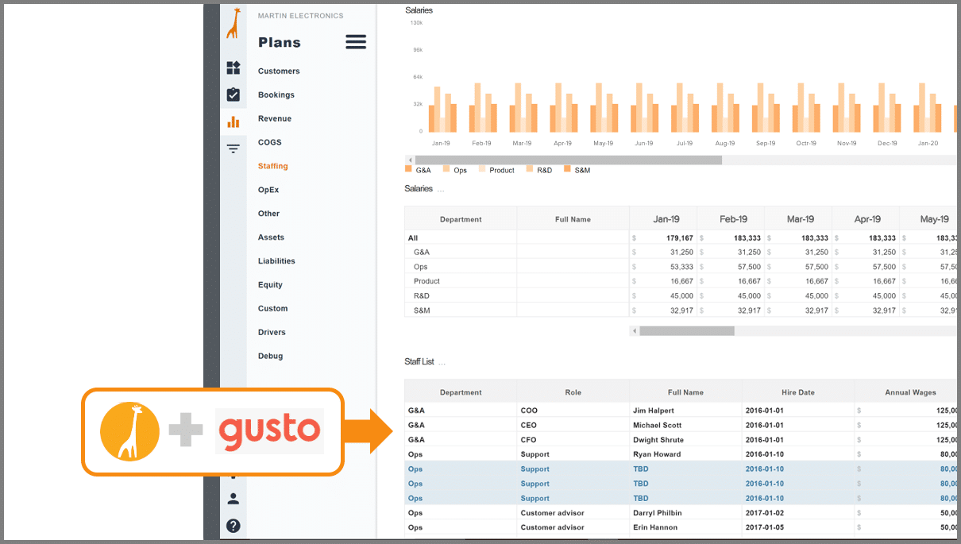
Task: Click the 2017-01-05 hire date cell
Action: [x=798, y=527]
